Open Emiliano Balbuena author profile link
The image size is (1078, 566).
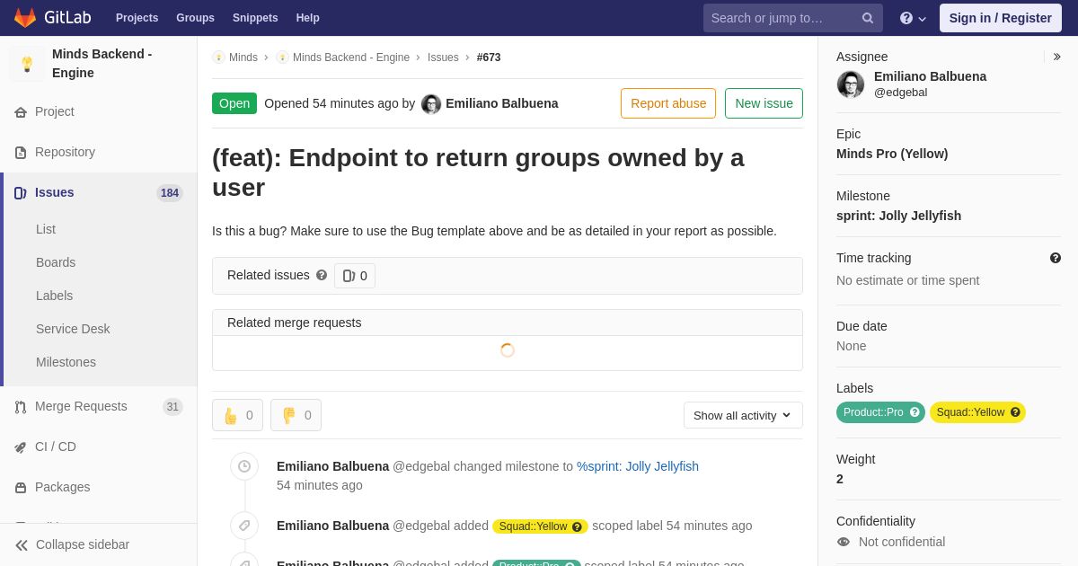click(x=502, y=103)
